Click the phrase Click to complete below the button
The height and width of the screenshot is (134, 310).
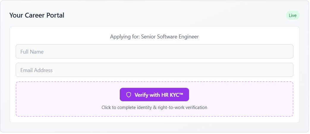[x=118, y=107]
